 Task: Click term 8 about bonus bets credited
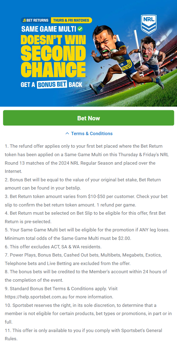pyautogui.click(x=86, y=276)
